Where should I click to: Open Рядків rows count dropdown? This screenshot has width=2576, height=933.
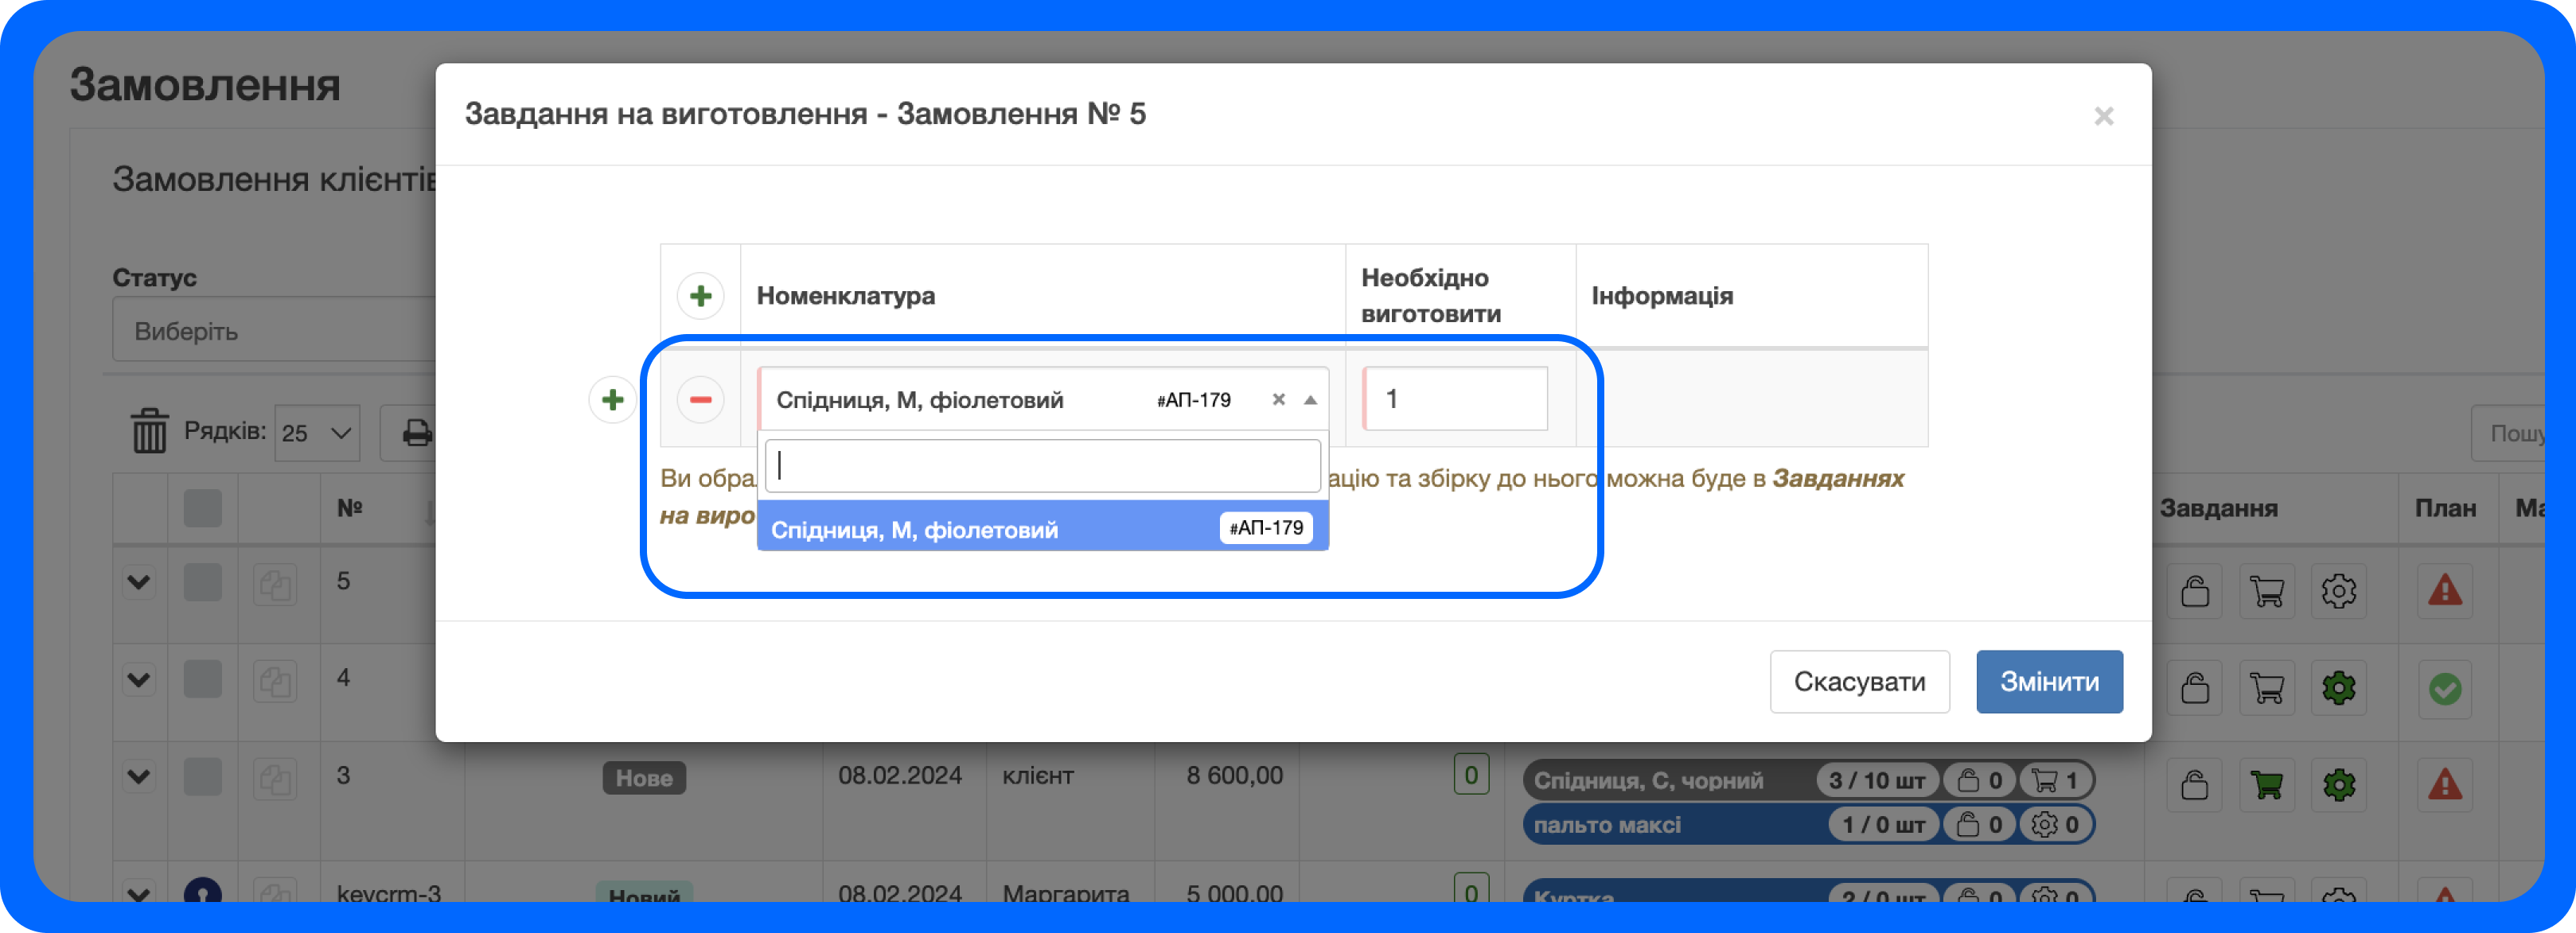coord(317,433)
